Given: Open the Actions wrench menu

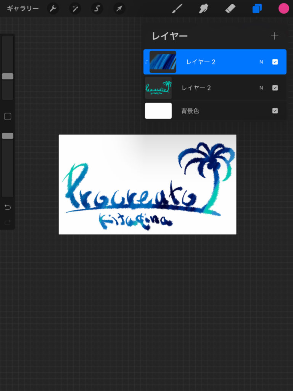Looking at the screenshot, I should pos(53,9).
